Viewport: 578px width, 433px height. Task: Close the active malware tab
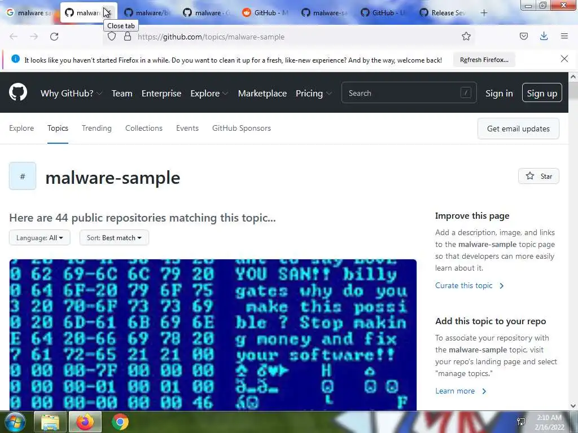pyautogui.click(x=108, y=13)
